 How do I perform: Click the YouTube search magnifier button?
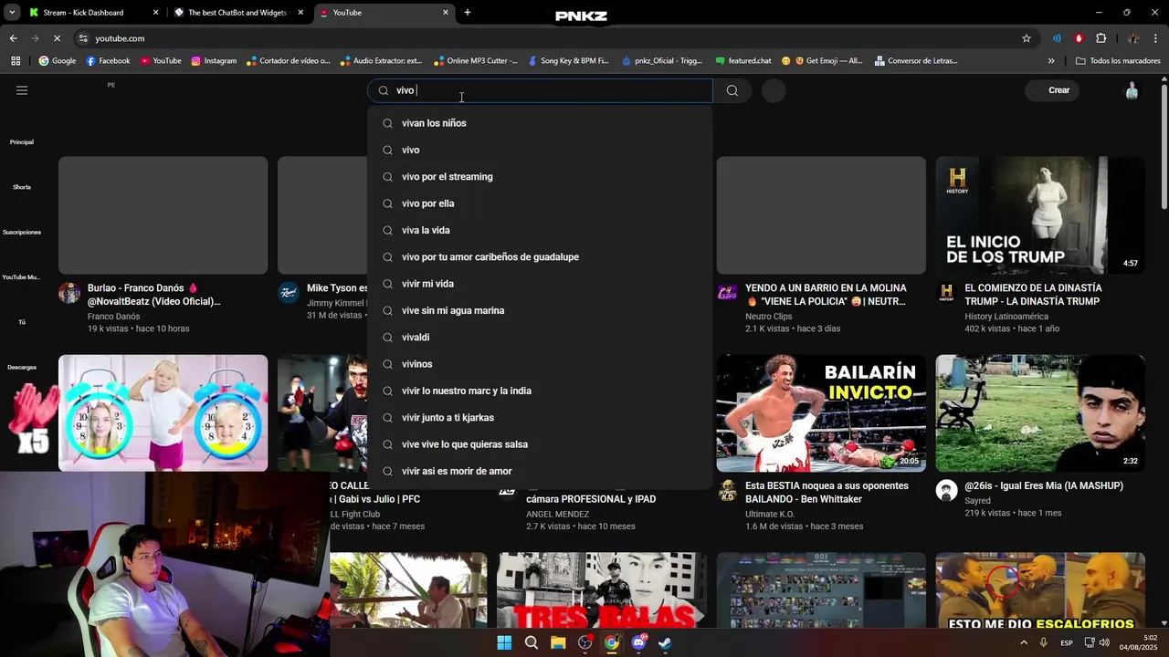pos(732,90)
